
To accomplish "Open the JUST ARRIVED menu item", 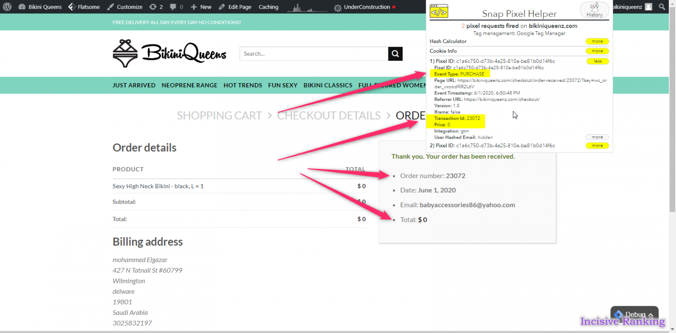I will [x=134, y=85].
